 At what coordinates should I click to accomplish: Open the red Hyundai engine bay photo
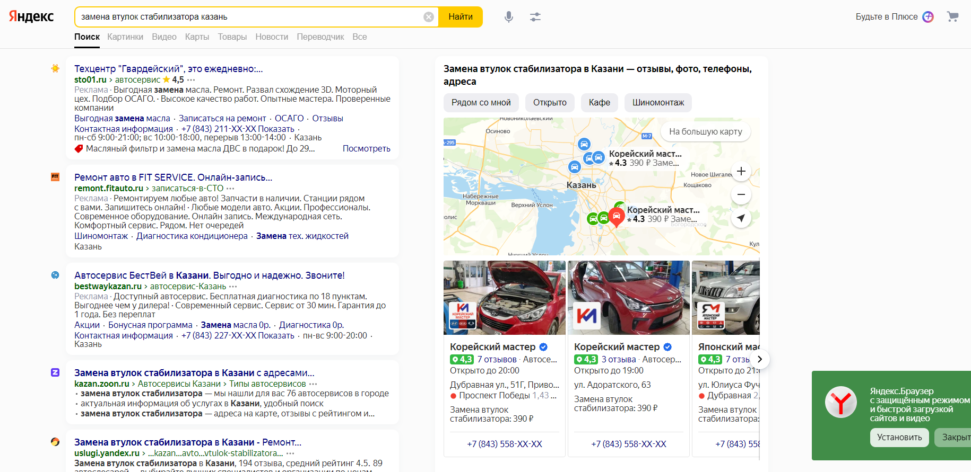point(505,298)
